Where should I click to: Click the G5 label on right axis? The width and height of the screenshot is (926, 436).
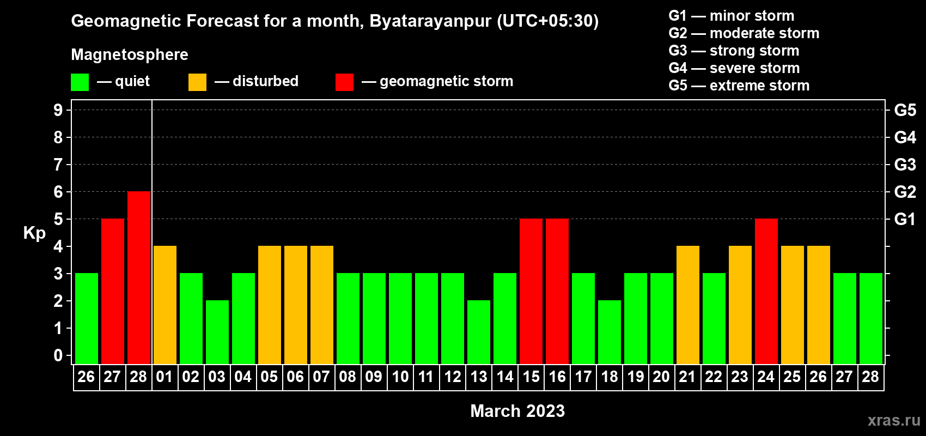click(x=905, y=110)
